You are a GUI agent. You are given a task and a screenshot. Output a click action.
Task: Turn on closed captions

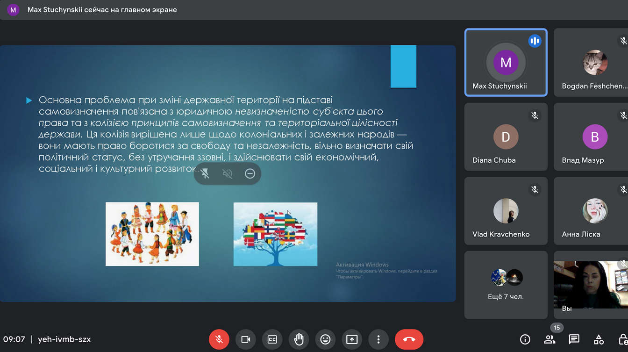pos(272,339)
